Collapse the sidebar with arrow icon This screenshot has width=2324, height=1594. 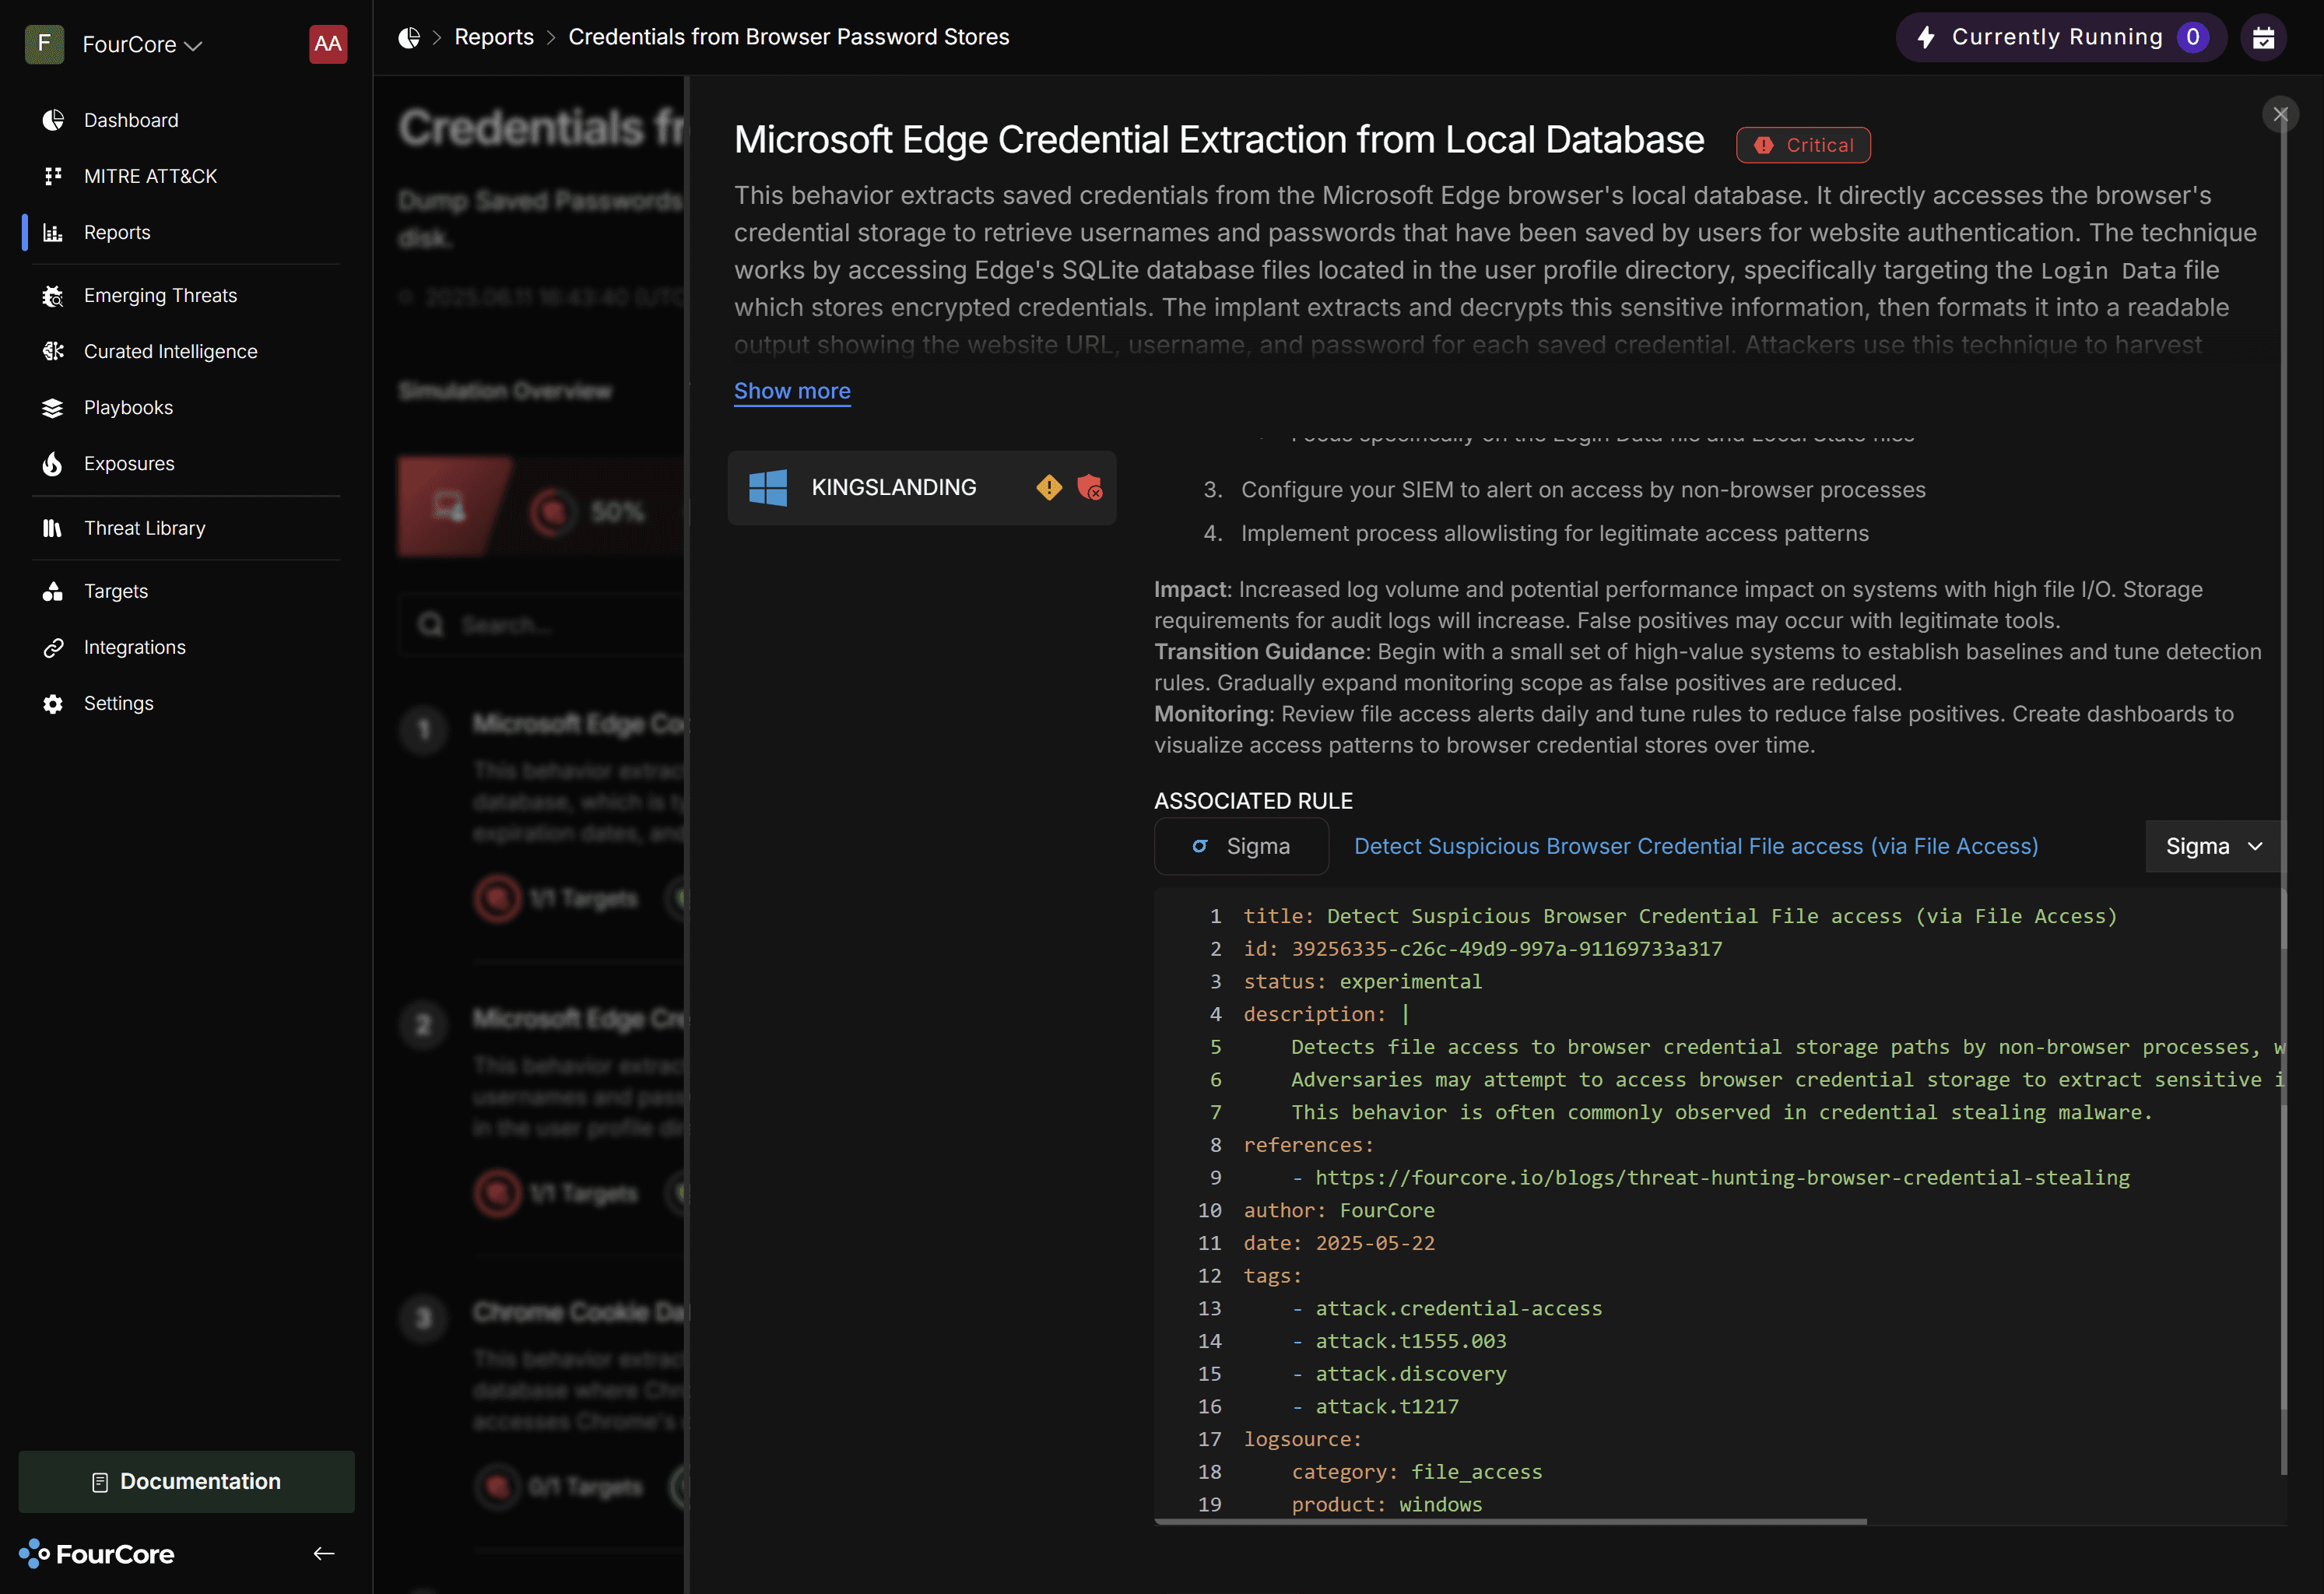pos(324,1553)
